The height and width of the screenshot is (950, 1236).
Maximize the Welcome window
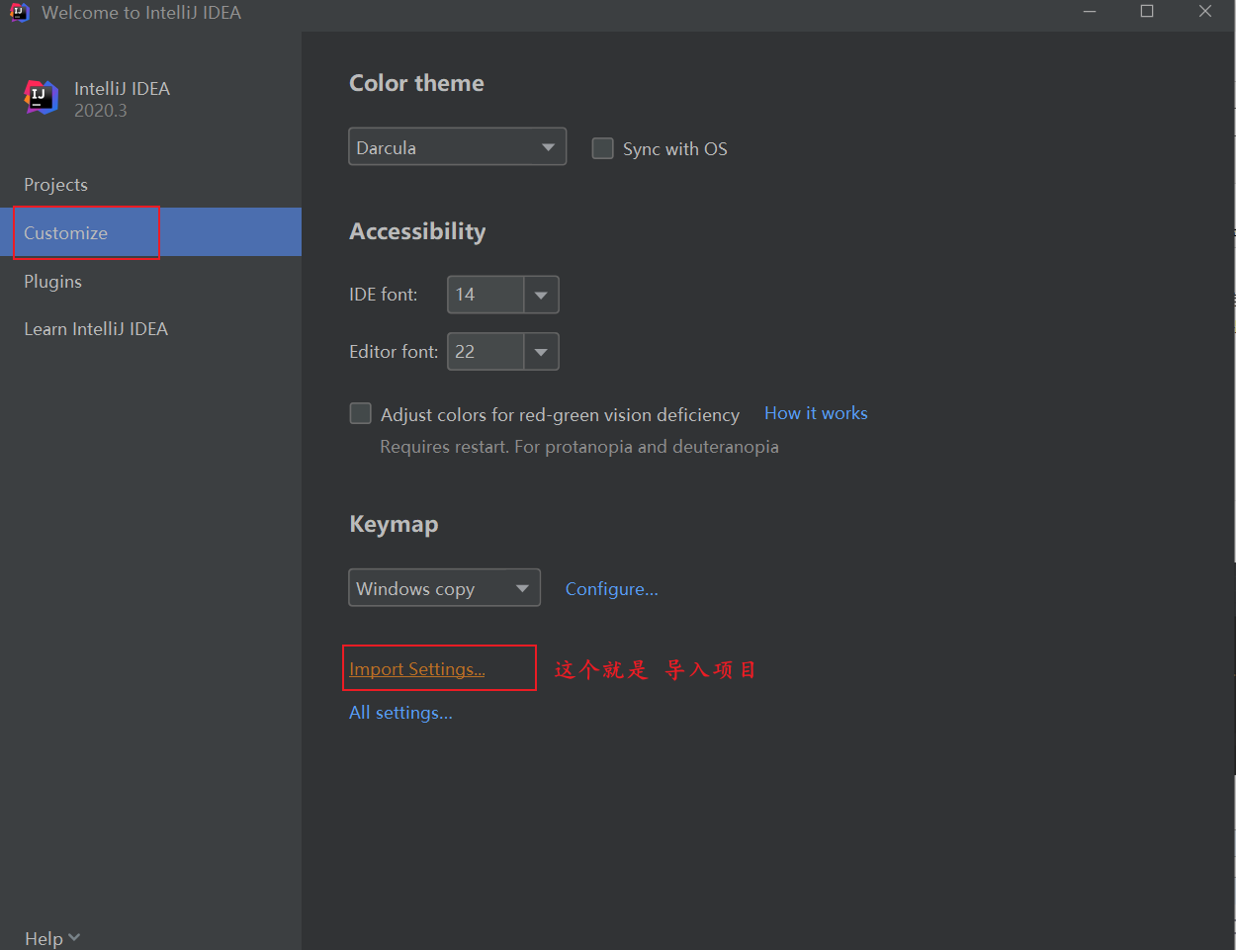click(x=1147, y=12)
